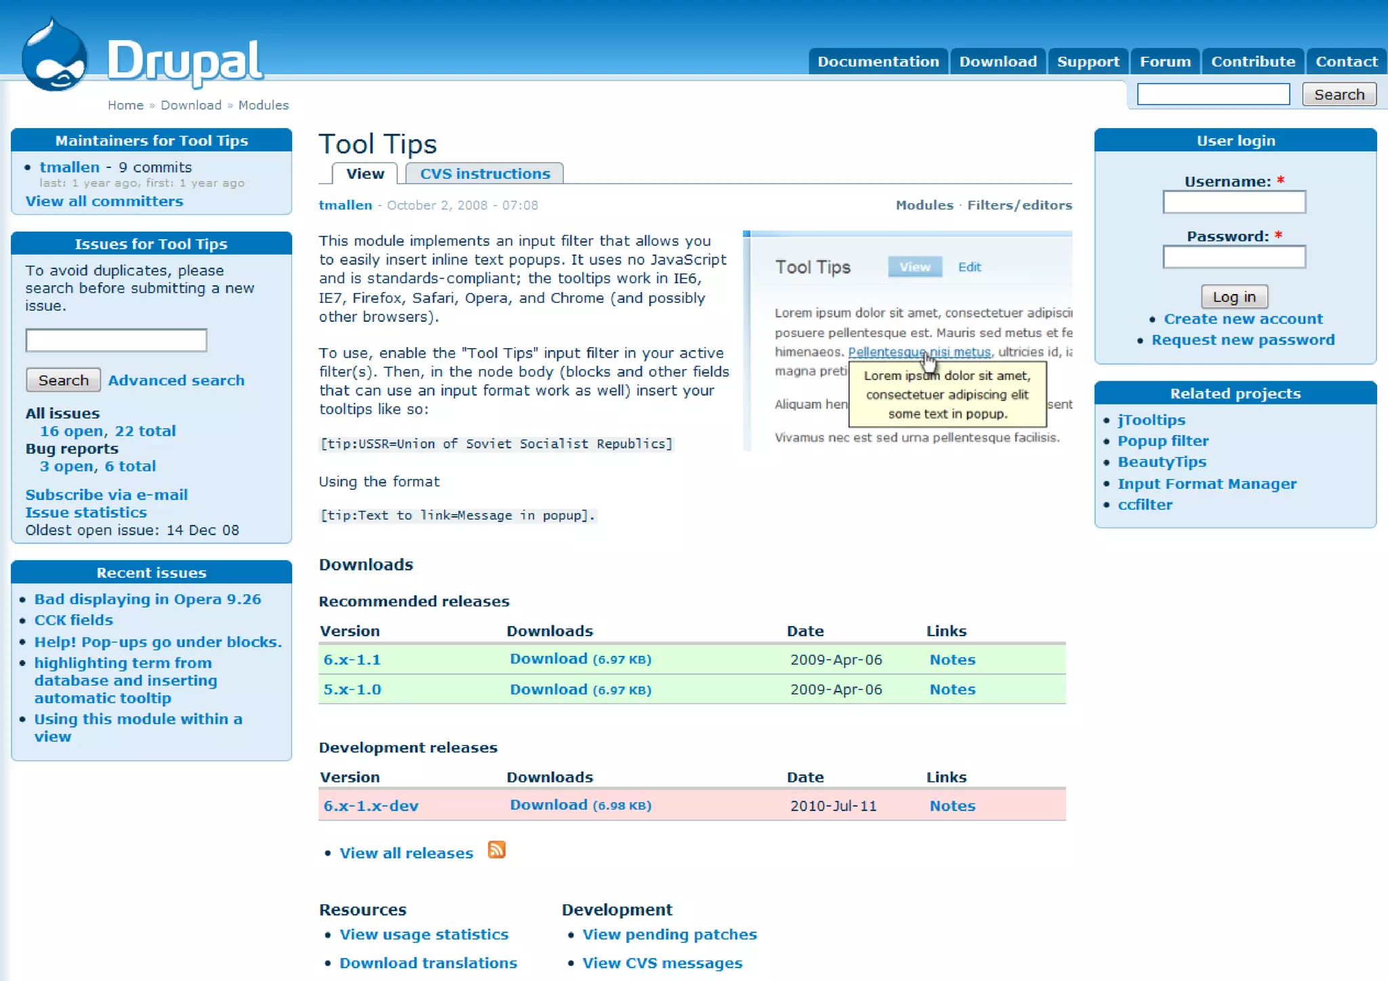
Task: Open the jTooltips related project
Action: tap(1151, 420)
